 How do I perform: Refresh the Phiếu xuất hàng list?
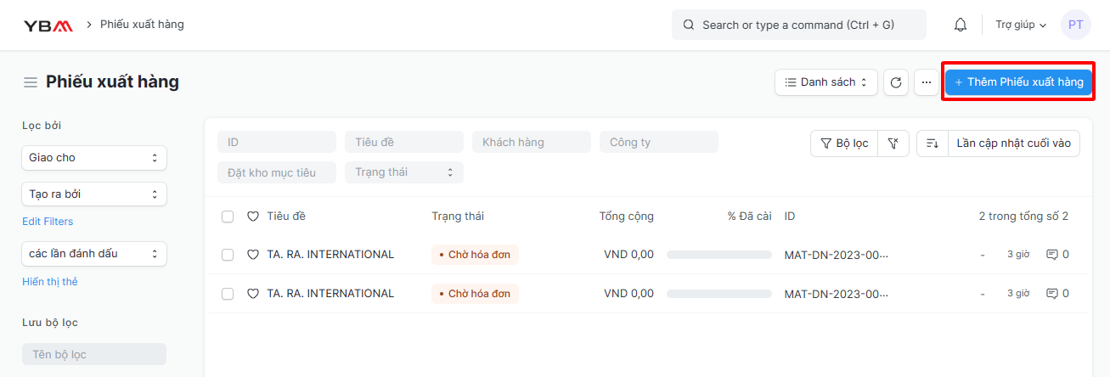pyautogui.click(x=896, y=82)
